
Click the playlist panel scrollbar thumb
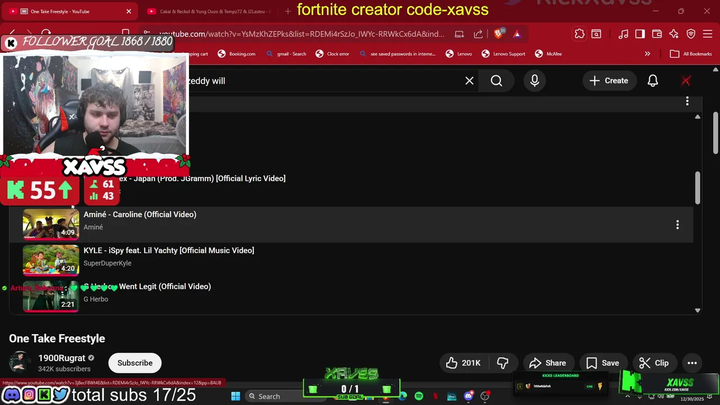697,188
